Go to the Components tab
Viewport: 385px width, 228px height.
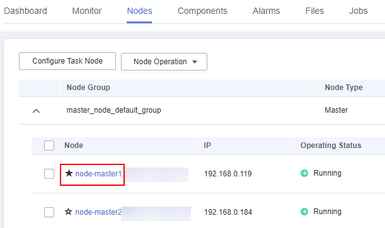click(202, 11)
